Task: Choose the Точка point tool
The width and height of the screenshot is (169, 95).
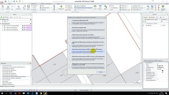Action: tap(24, 8)
